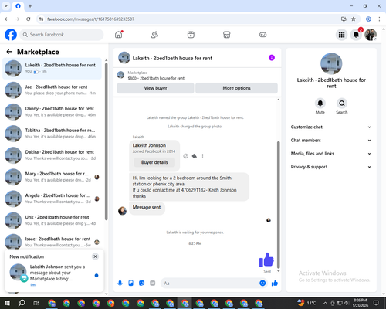Open Windows taskbar search
This screenshot has width=386, height=309.
point(22,303)
